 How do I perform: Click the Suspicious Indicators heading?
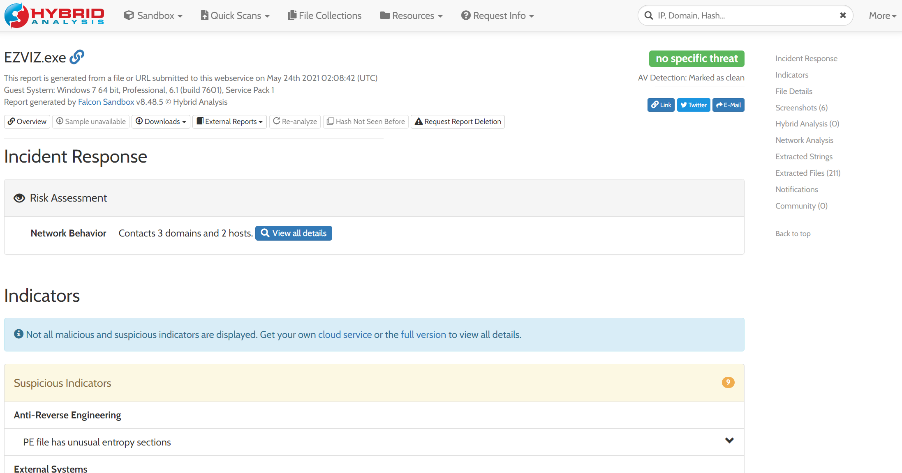click(62, 383)
